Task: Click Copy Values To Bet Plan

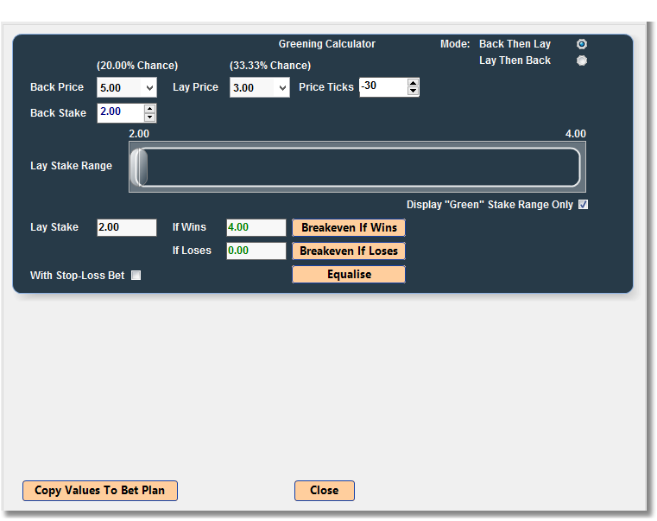Action: click(x=99, y=491)
